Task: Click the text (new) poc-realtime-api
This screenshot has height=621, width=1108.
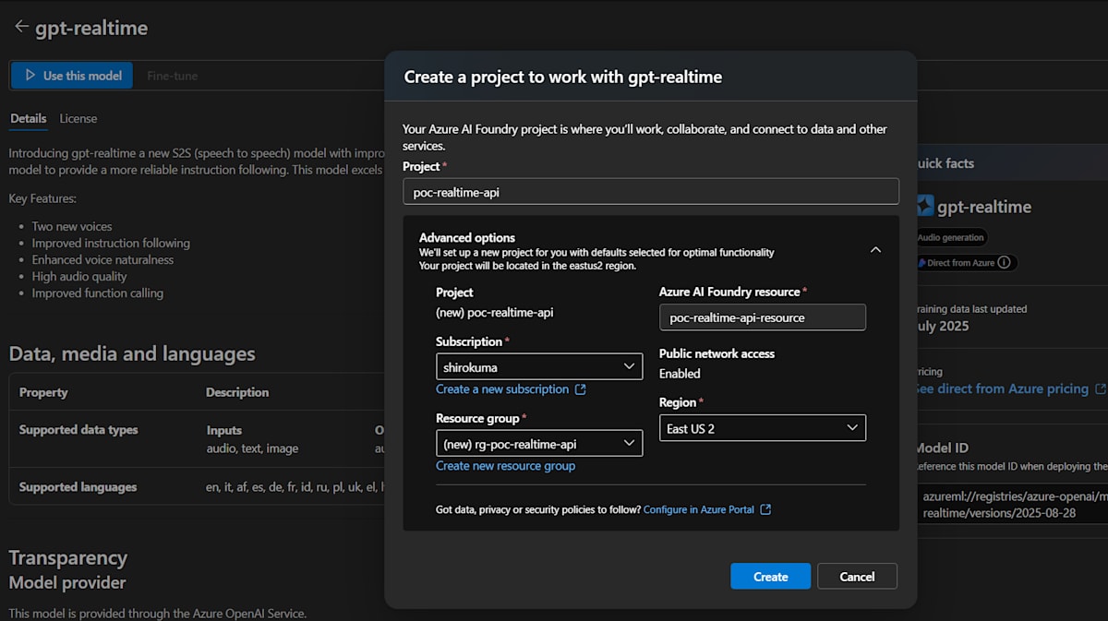Action: [x=495, y=313]
